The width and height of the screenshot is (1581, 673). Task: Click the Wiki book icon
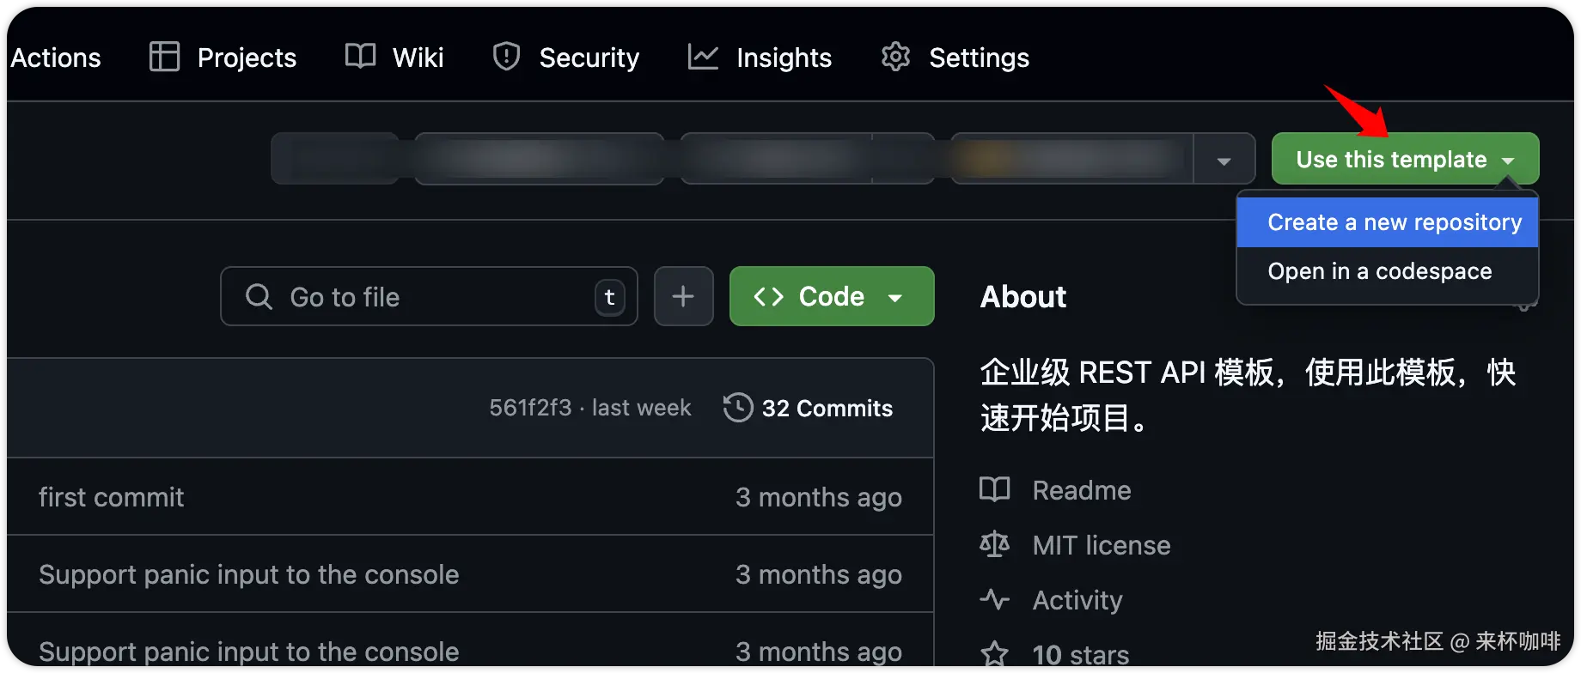(360, 57)
